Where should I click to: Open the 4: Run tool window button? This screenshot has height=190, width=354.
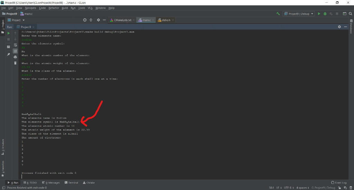13,182
